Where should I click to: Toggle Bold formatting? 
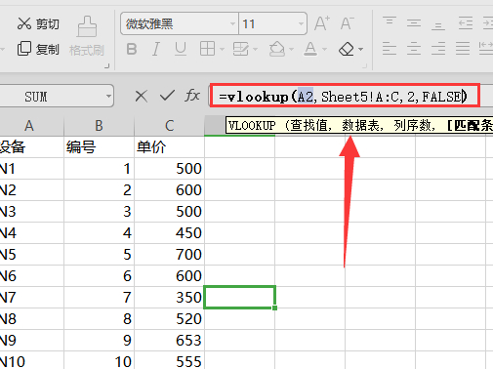tap(132, 50)
